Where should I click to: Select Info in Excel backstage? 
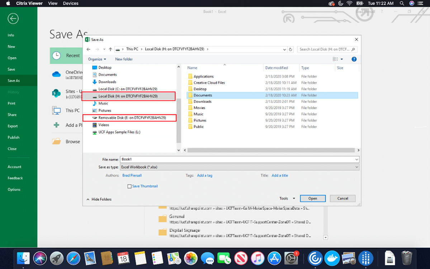click(11, 35)
